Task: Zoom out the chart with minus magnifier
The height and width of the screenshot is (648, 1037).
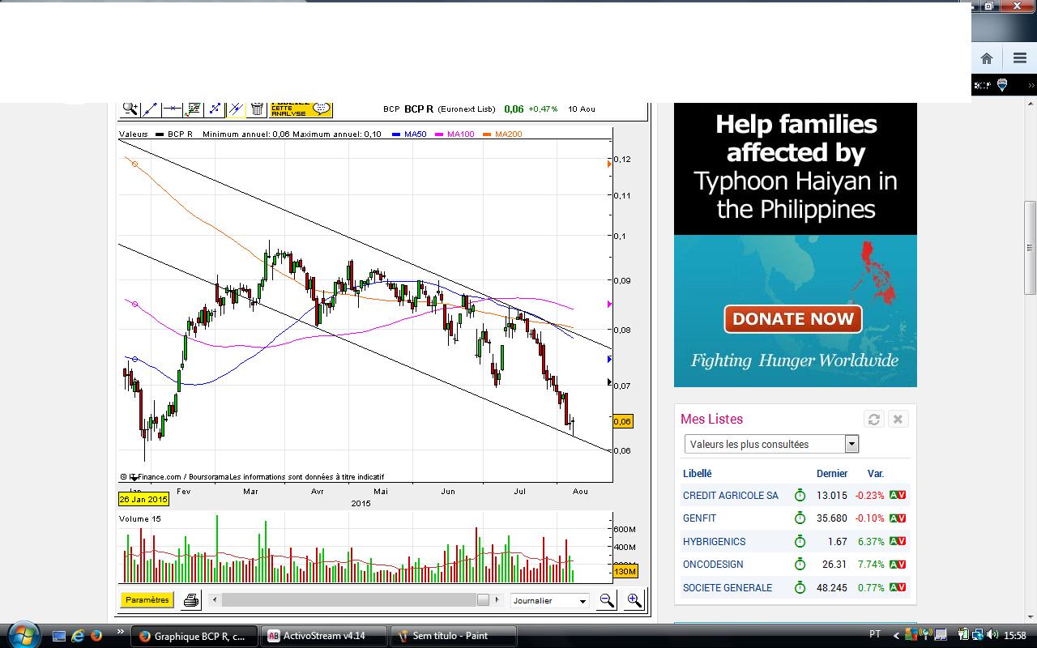Action: pos(606,600)
